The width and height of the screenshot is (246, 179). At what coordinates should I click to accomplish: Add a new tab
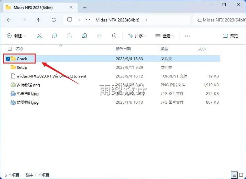[x=85, y=8]
